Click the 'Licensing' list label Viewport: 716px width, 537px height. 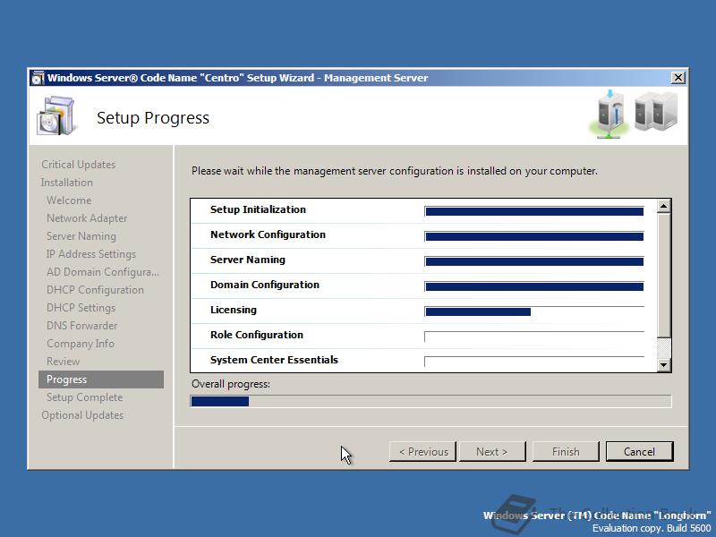coord(234,310)
